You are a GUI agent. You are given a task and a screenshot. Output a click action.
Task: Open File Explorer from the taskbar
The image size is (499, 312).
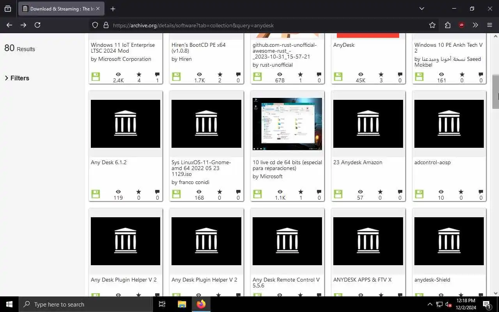[182, 304]
